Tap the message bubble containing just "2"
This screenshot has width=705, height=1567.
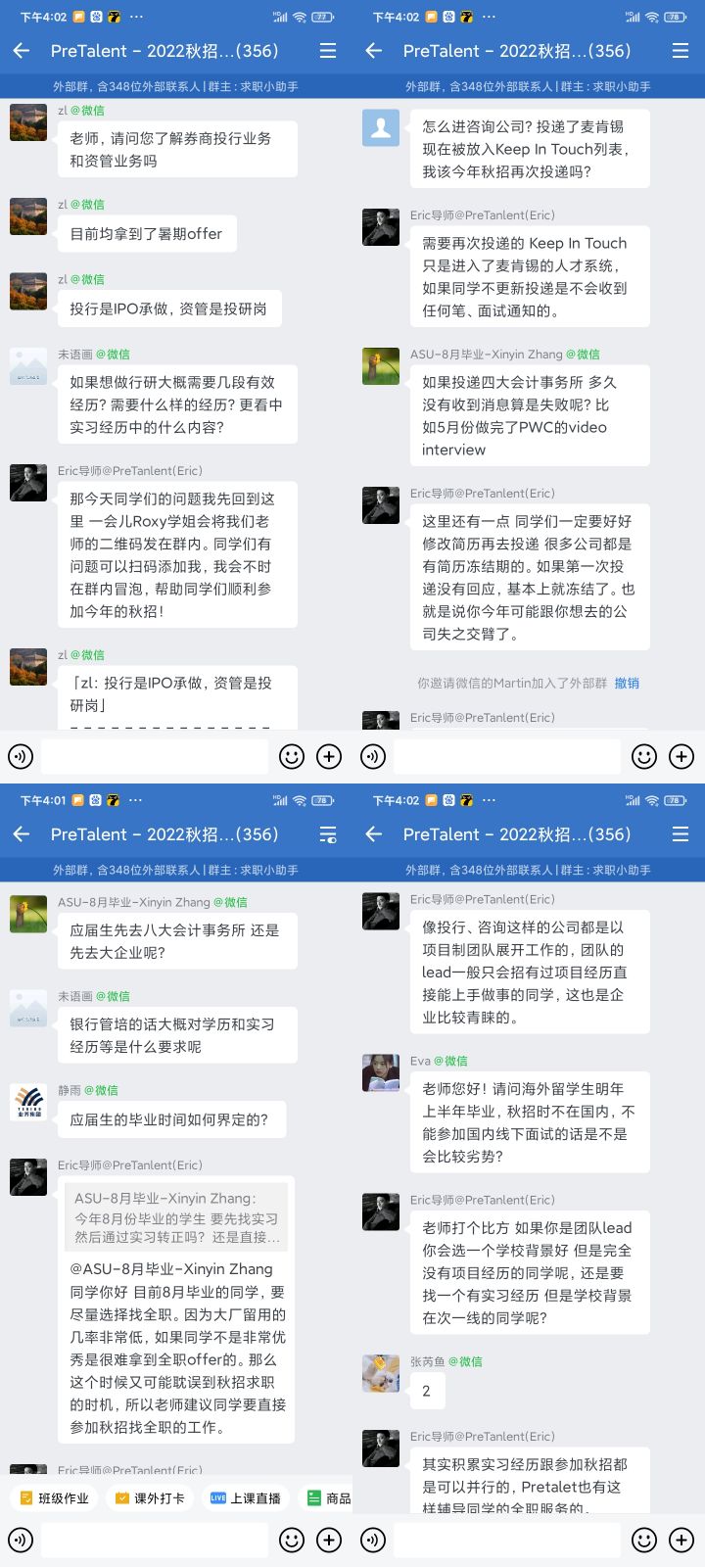(426, 1391)
